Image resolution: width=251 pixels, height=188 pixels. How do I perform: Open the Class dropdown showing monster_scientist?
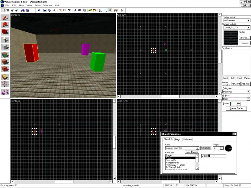coord(198,148)
